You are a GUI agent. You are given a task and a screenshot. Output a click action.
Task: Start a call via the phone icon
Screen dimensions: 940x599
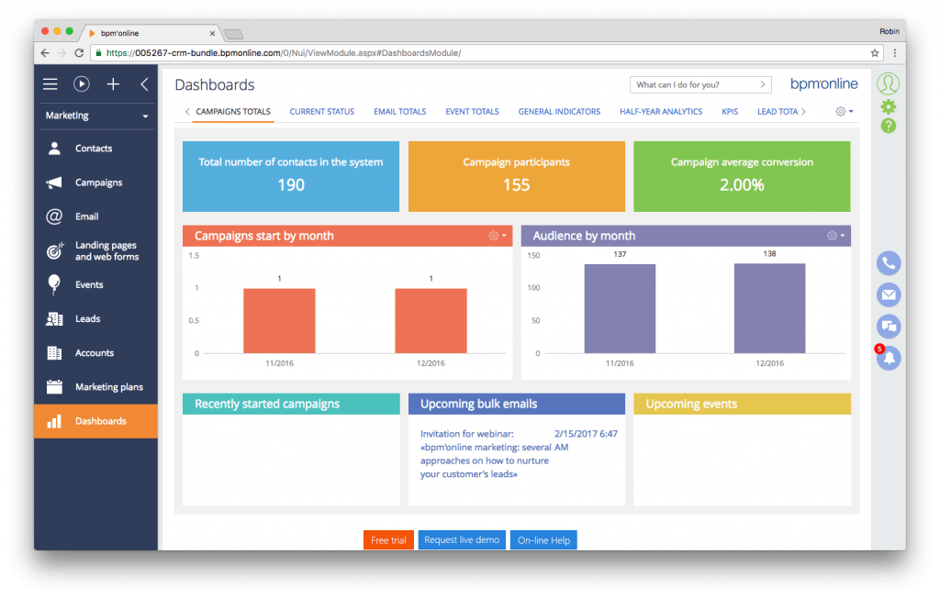tap(888, 263)
